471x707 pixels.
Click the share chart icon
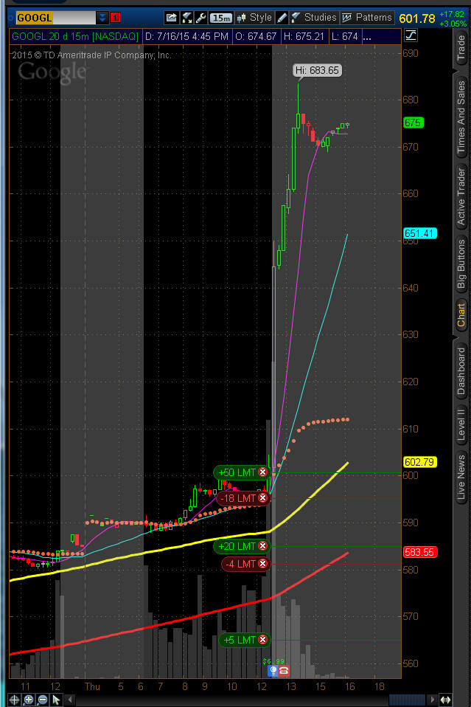(172, 18)
